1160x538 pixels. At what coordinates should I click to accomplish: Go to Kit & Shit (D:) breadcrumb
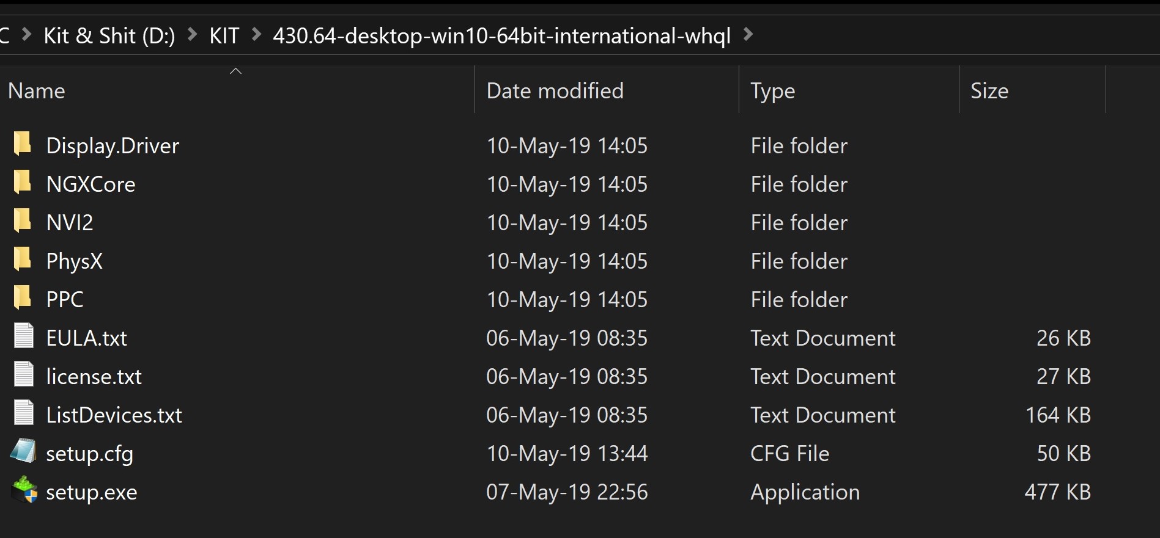pos(109,36)
